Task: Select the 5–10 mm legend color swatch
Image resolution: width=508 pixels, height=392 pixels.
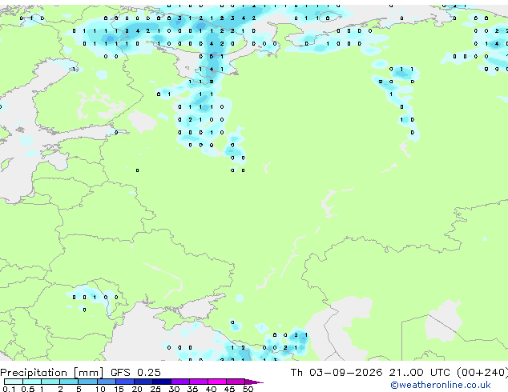Action: point(87,382)
